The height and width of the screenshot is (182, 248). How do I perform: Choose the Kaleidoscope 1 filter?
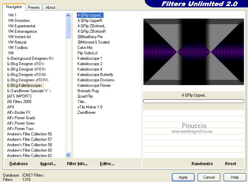pyautogui.click(x=90, y=58)
